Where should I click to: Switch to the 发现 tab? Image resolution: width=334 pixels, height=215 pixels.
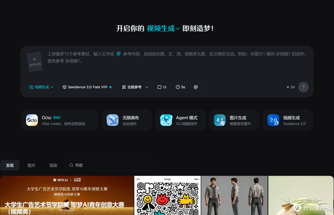pyautogui.click(x=10, y=165)
